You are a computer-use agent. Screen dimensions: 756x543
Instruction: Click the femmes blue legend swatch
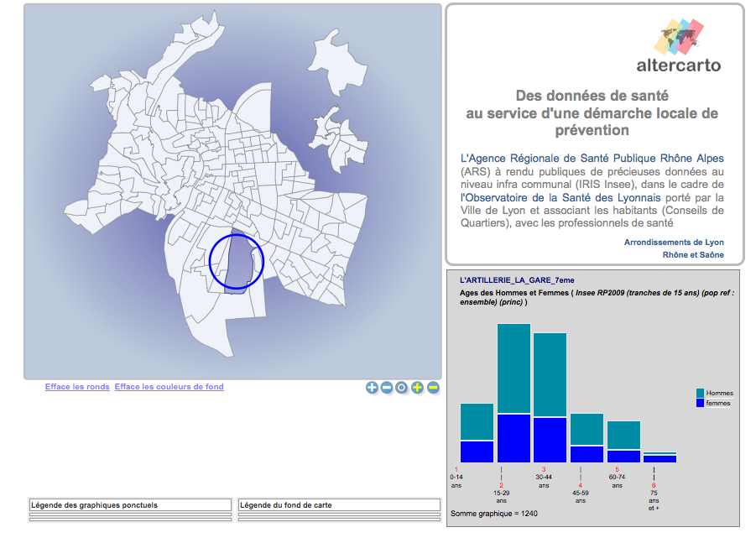701,404
